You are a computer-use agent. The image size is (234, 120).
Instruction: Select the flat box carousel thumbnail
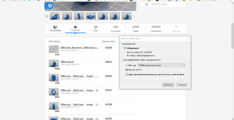(x=91, y=16)
